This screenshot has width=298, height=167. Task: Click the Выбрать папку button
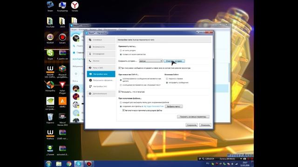[174, 107]
